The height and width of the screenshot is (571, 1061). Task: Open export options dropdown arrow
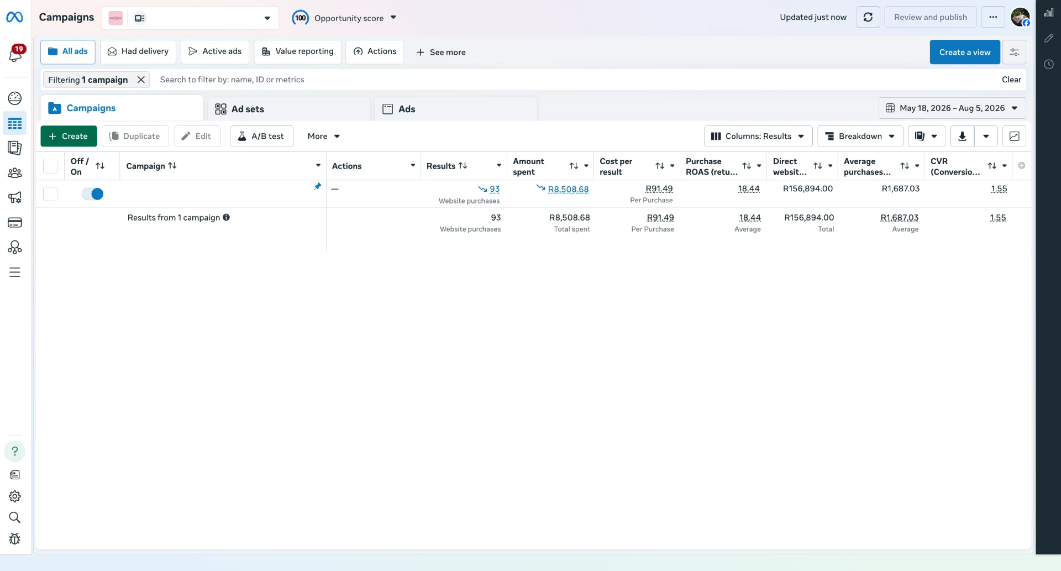[986, 136]
